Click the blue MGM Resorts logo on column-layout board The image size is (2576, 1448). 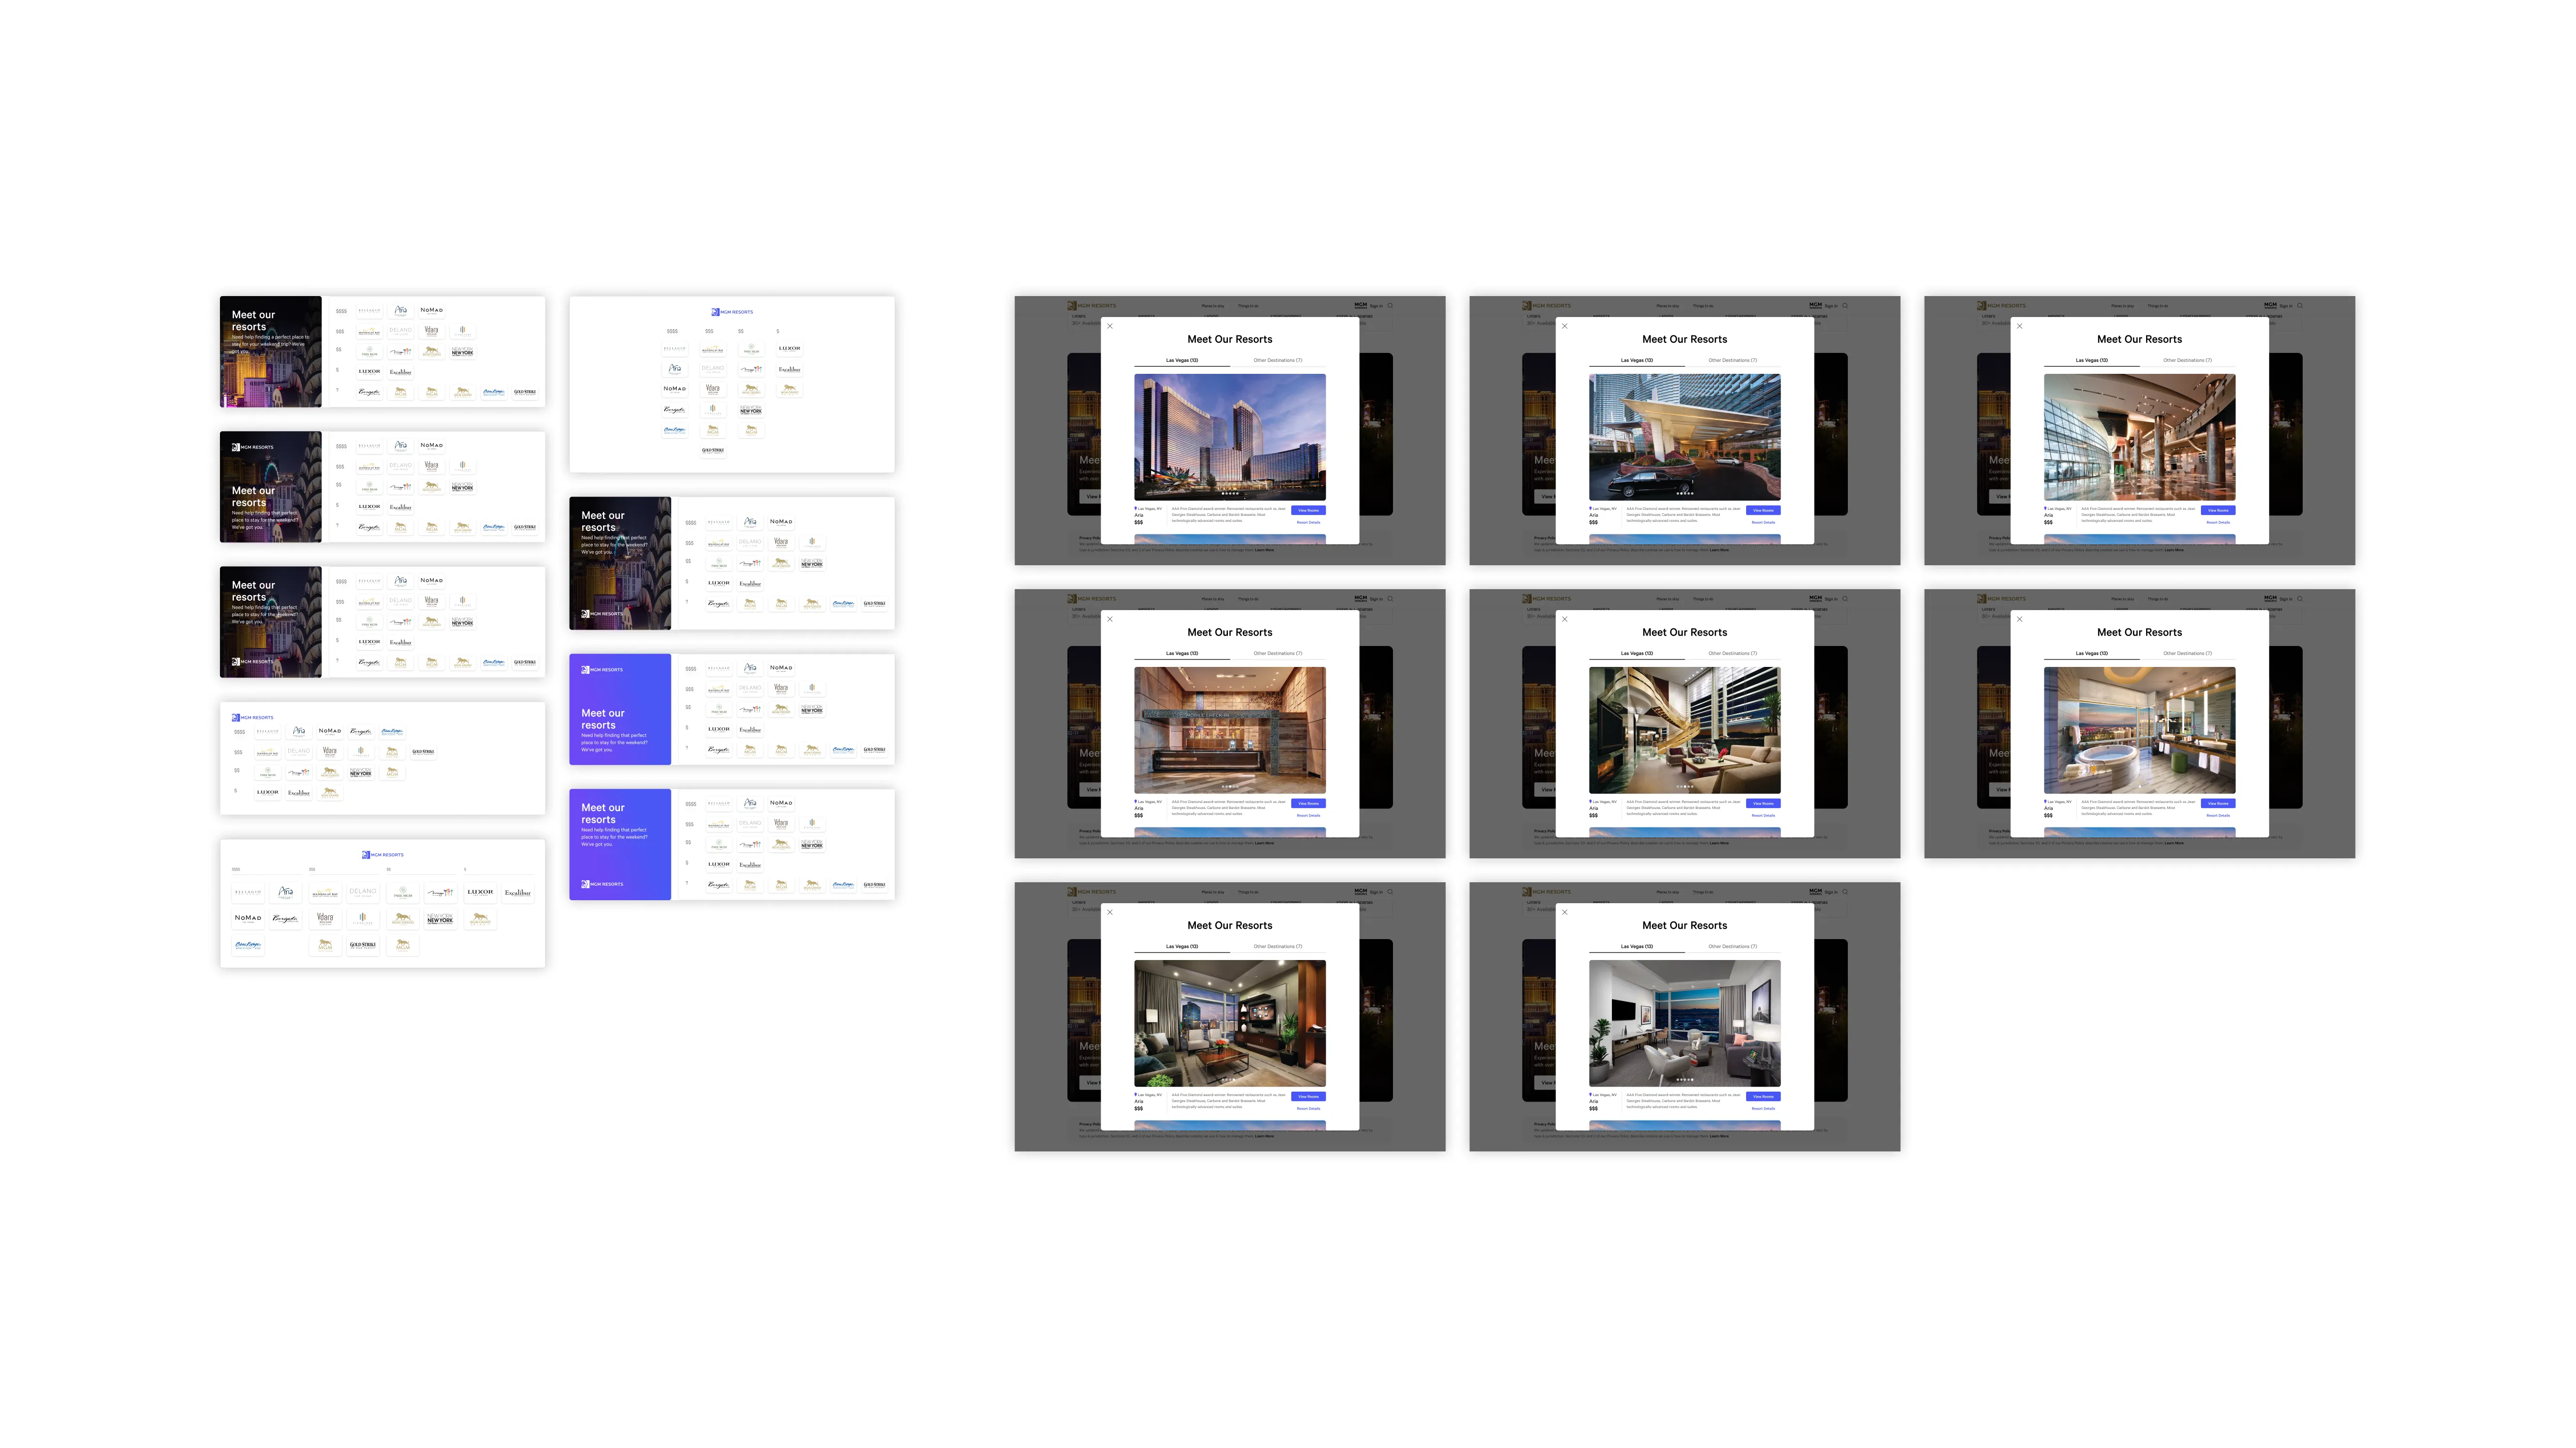point(733,312)
